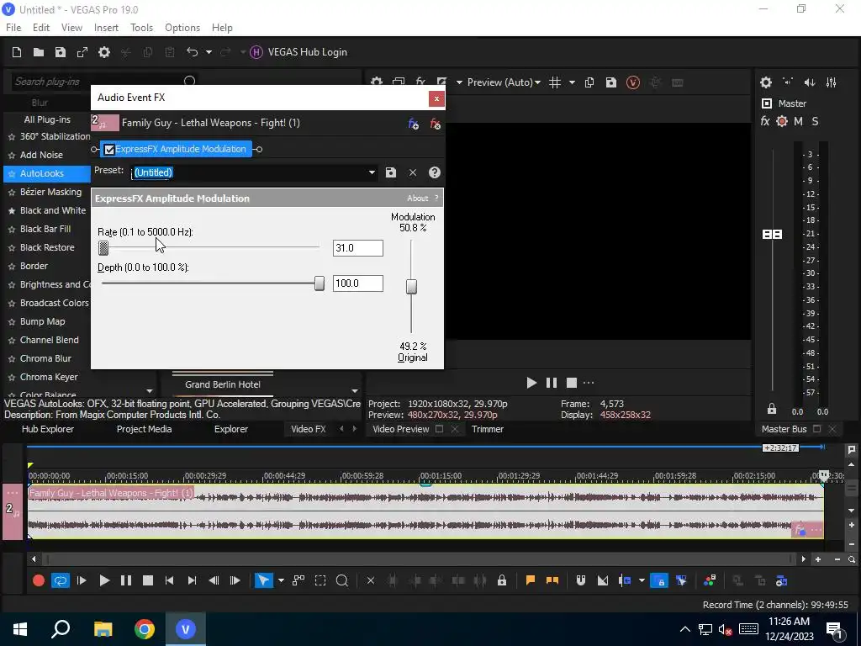Save snapshot to file in preview toolbar
Image resolution: width=861 pixels, height=646 pixels.
coord(611,82)
